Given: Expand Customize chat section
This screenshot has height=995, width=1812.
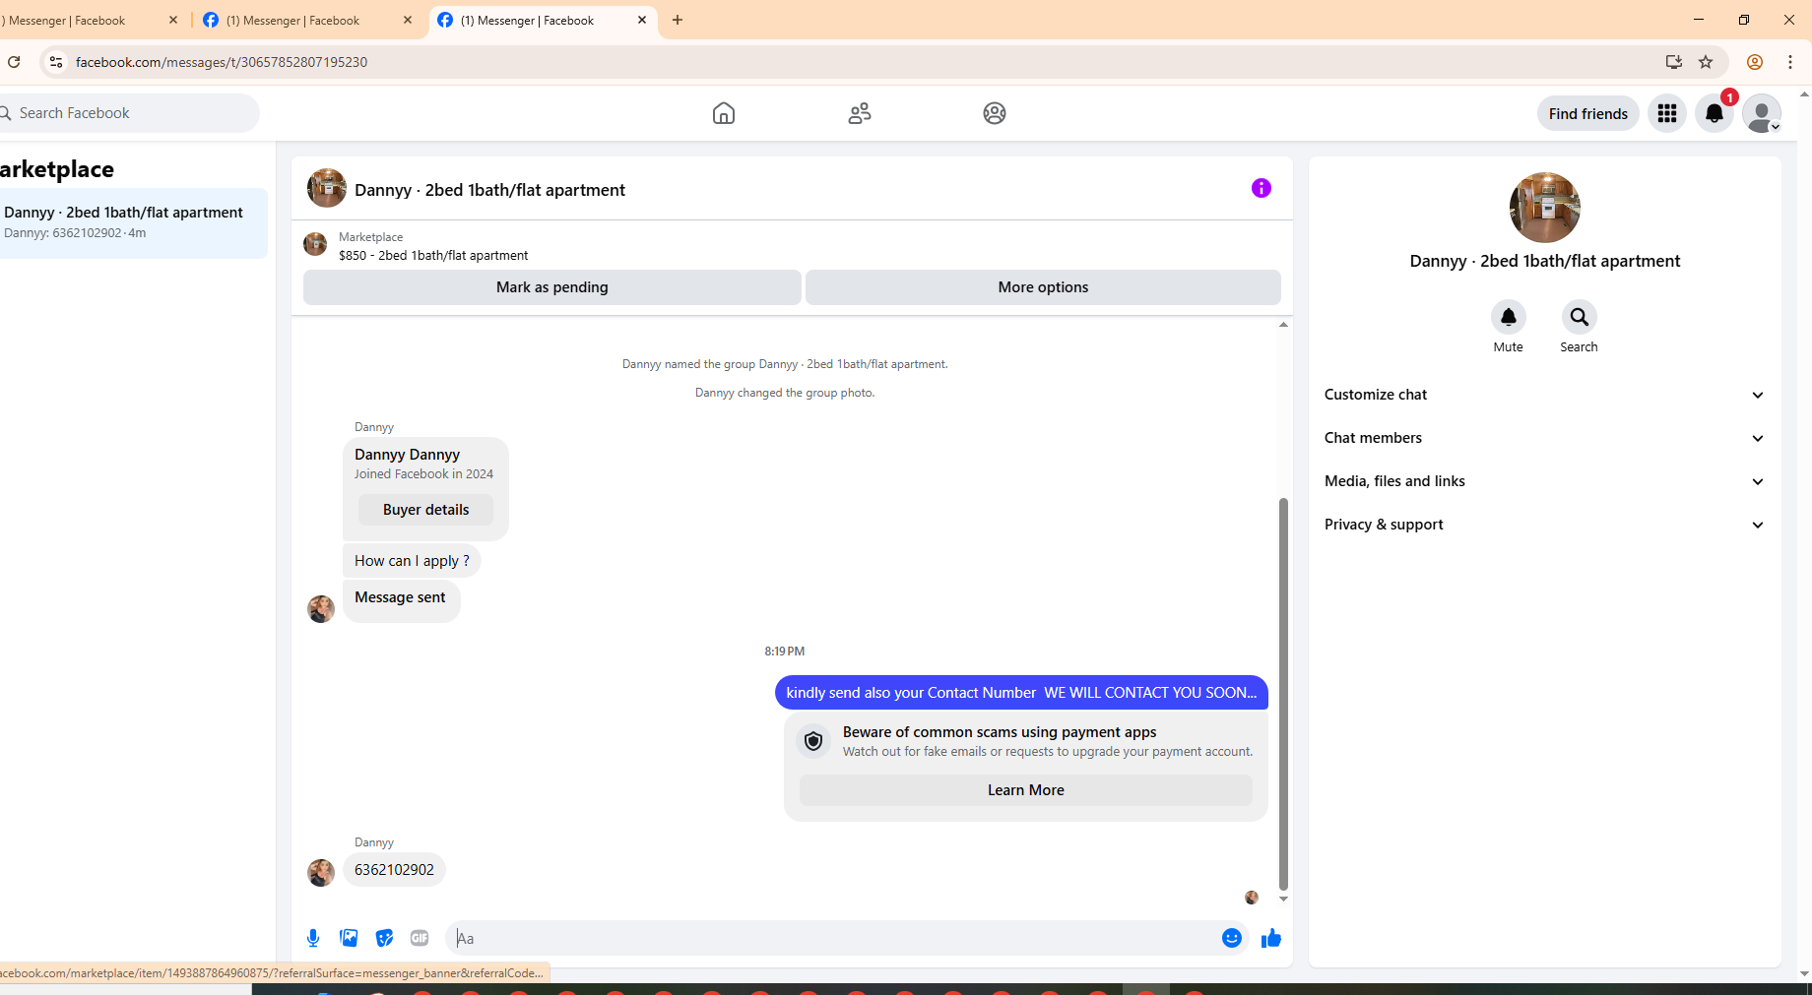Looking at the screenshot, I should [1544, 395].
